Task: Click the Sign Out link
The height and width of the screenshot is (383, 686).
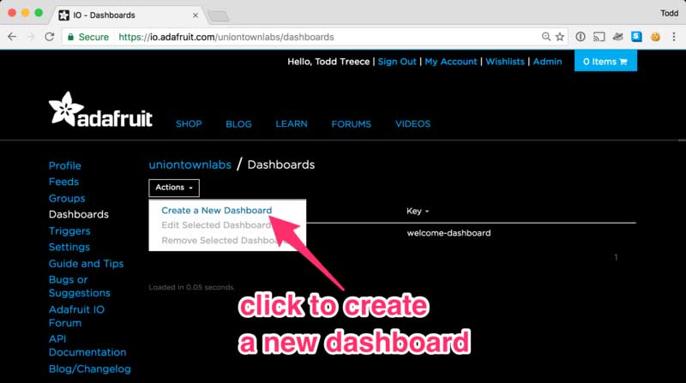Action: pyautogui.click(x=397, y=62)
